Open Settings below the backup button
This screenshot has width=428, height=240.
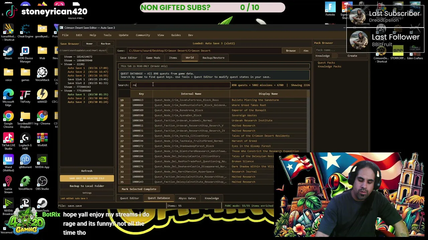tap(87, 193)
